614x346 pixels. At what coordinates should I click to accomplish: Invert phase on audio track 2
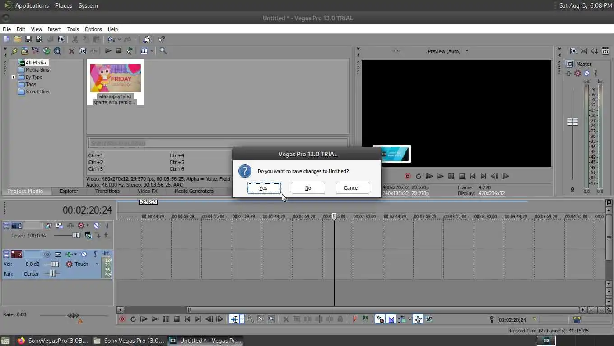point(58,254)
